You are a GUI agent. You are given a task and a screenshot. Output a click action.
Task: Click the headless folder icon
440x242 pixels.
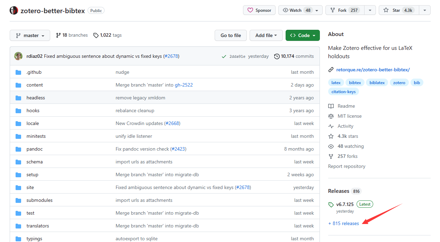(x=18, y=98)
